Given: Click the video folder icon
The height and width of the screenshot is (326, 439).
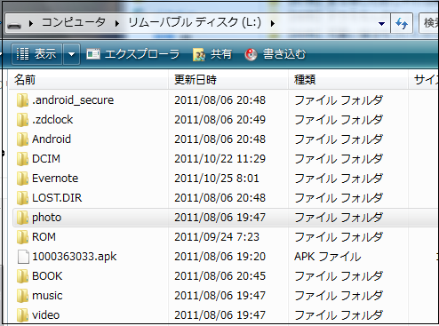Looking at the screenshot, I should [x=23, y=315].
